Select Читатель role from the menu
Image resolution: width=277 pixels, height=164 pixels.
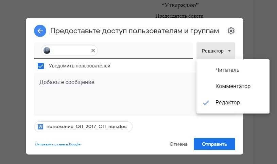click(227, 70)
